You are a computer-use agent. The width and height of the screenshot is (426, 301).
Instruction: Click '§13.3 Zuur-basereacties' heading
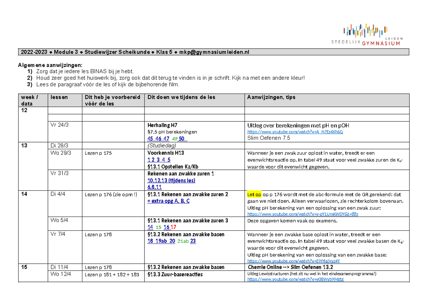click(x=174, y=274)
